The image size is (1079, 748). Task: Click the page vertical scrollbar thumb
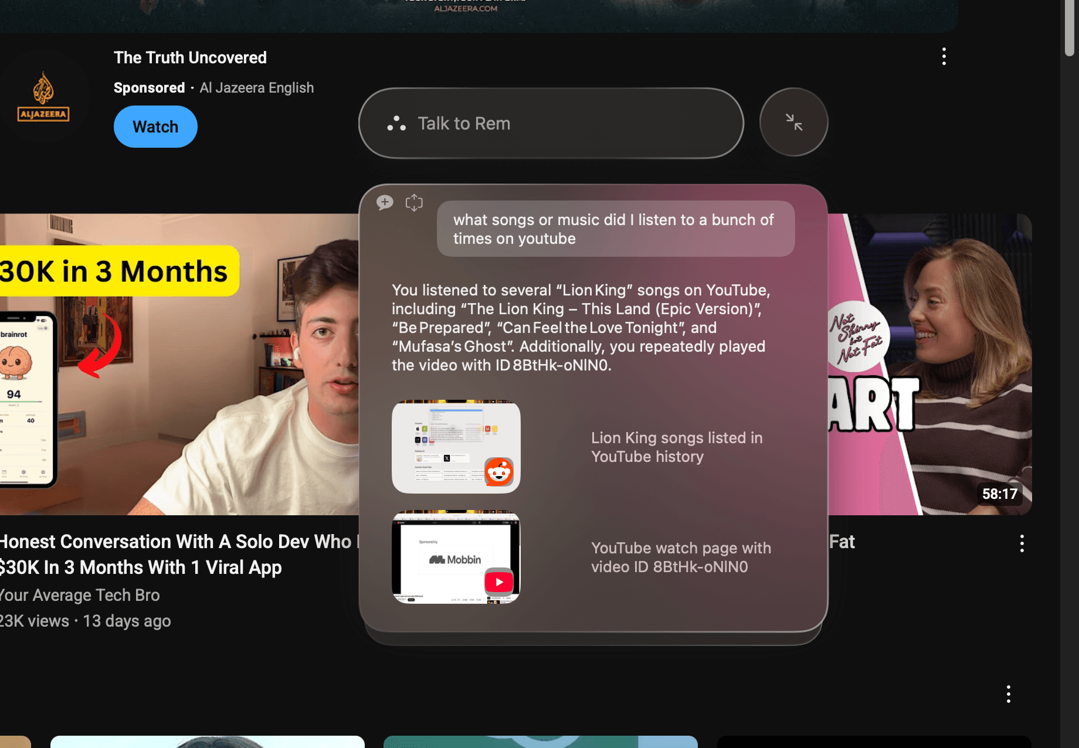pos(1070,27)
